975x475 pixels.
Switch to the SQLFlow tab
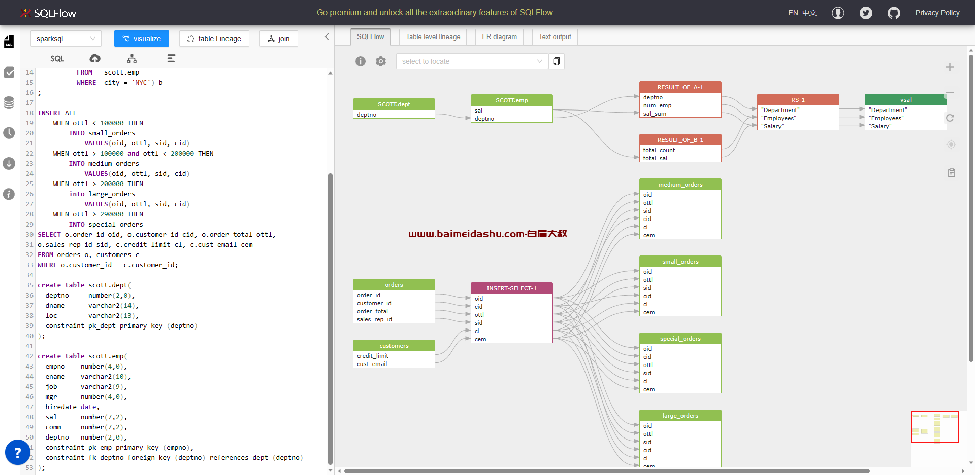pos(370,36)
